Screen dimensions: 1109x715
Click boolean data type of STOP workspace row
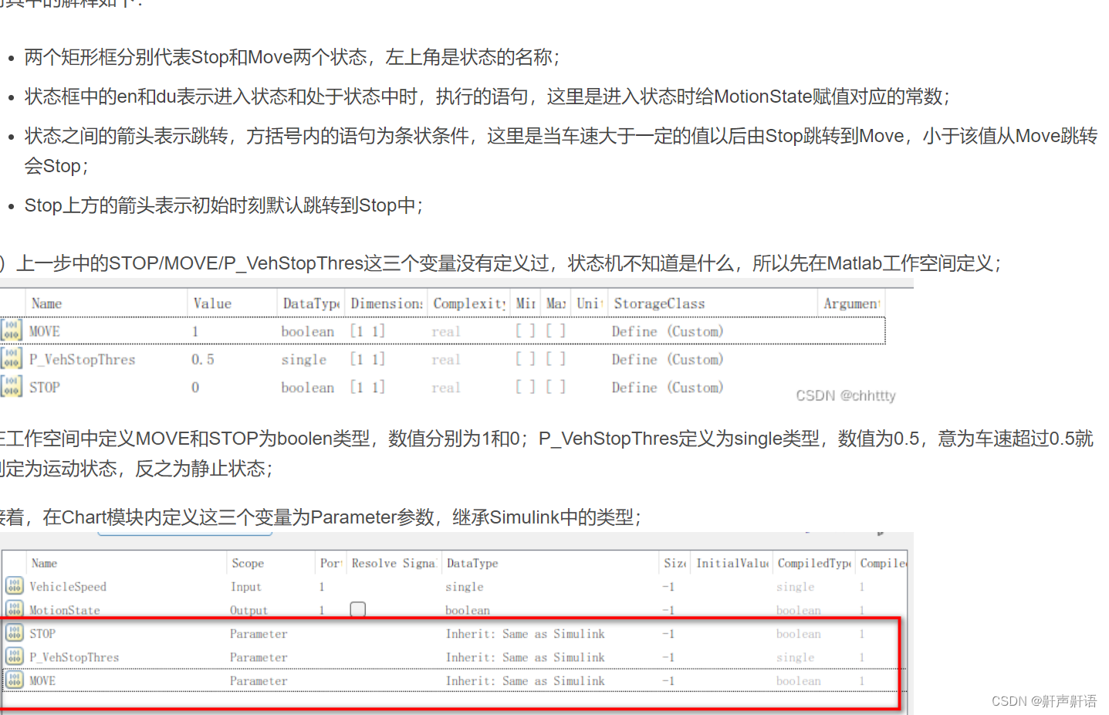(x=307, y=387)
